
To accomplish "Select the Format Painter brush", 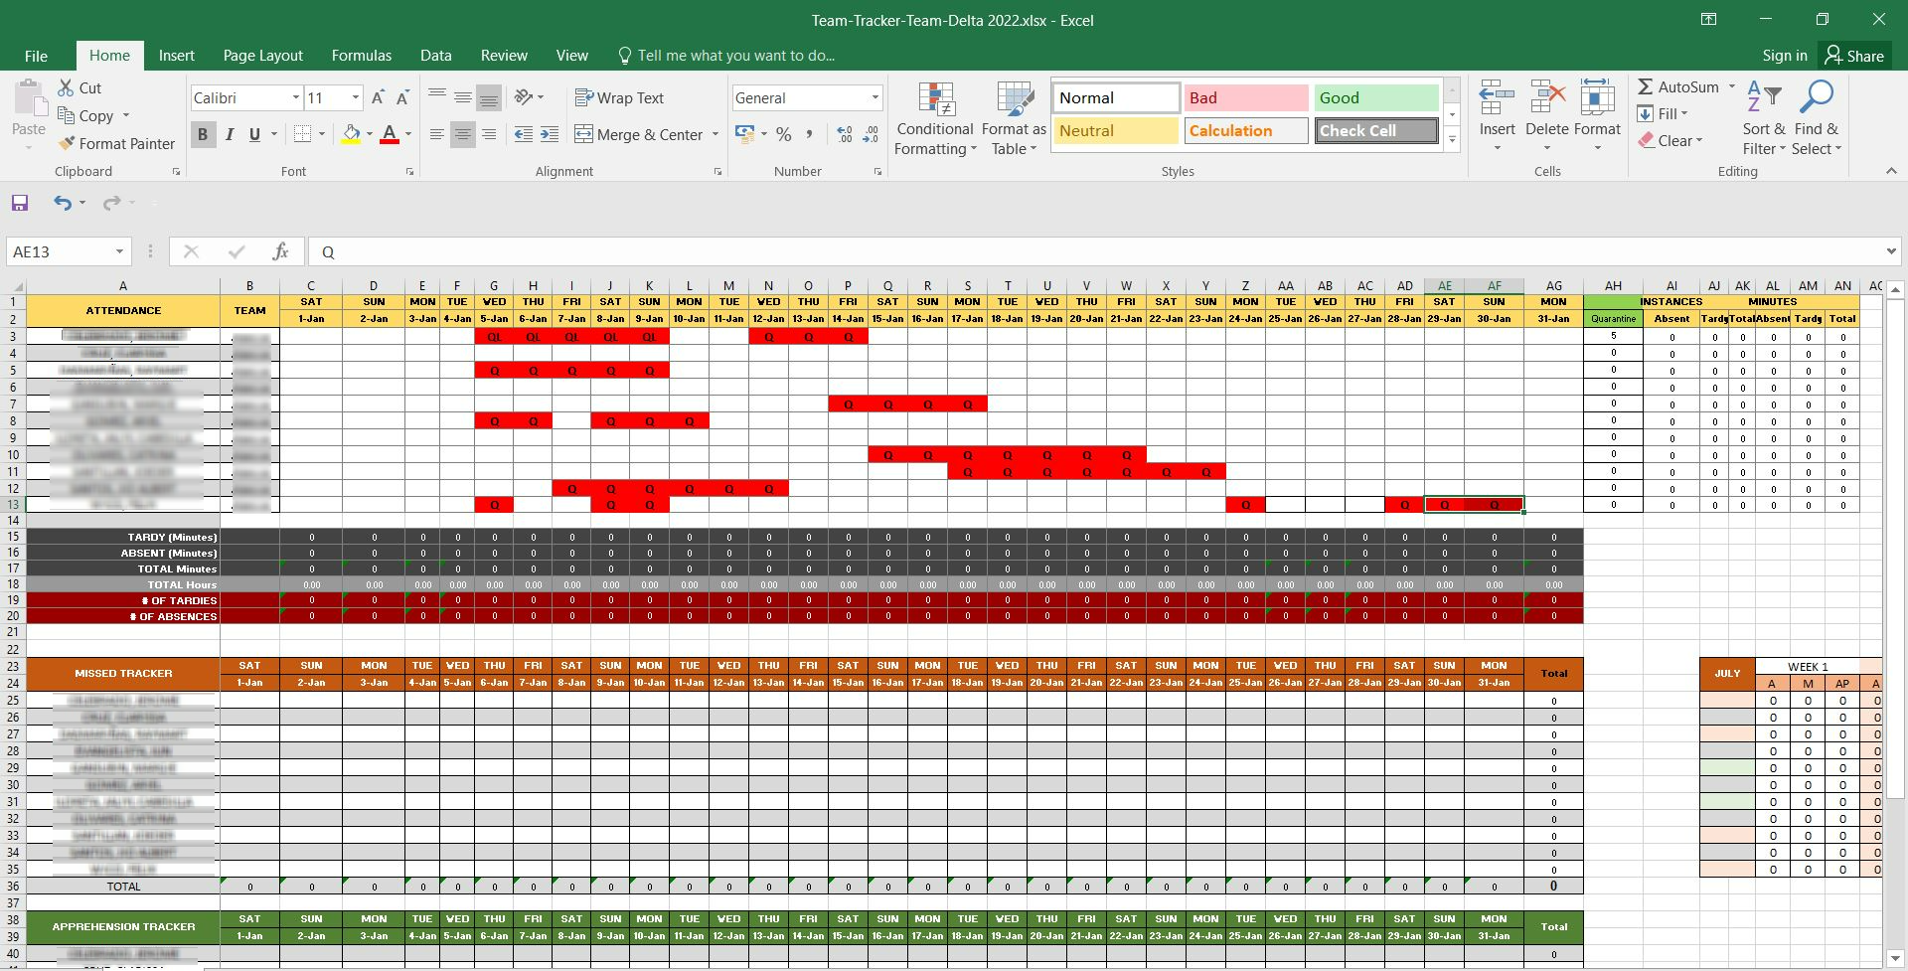I will tap(116, 143).
